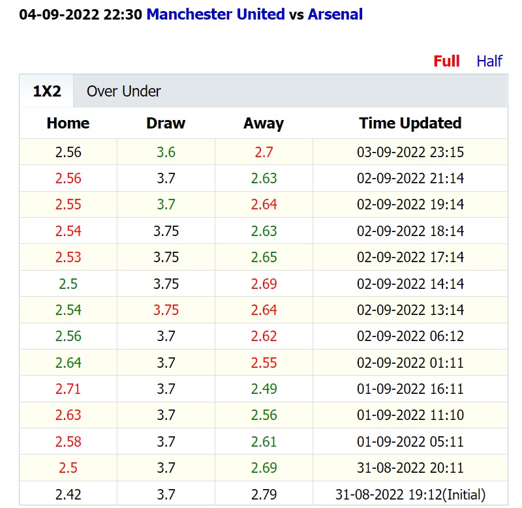
Task: Open the Manchester United team link
Action: [215, 14]
